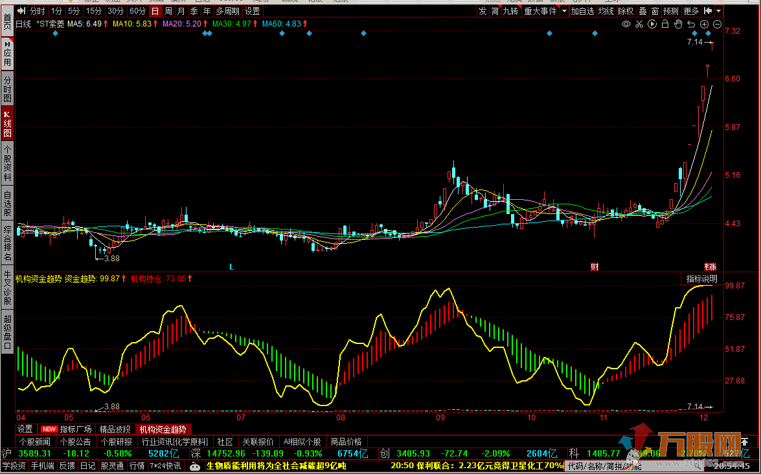The height and width of the screenshot is (474, 761).
Task: Select the 1分 period
Action: point(57,10)
